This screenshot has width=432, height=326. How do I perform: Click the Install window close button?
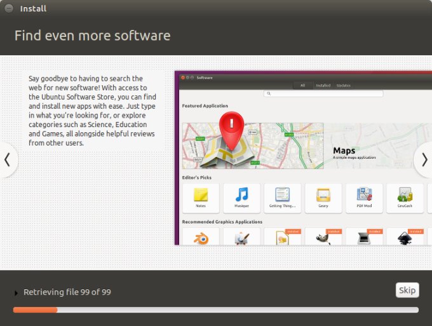coord(9,9)
